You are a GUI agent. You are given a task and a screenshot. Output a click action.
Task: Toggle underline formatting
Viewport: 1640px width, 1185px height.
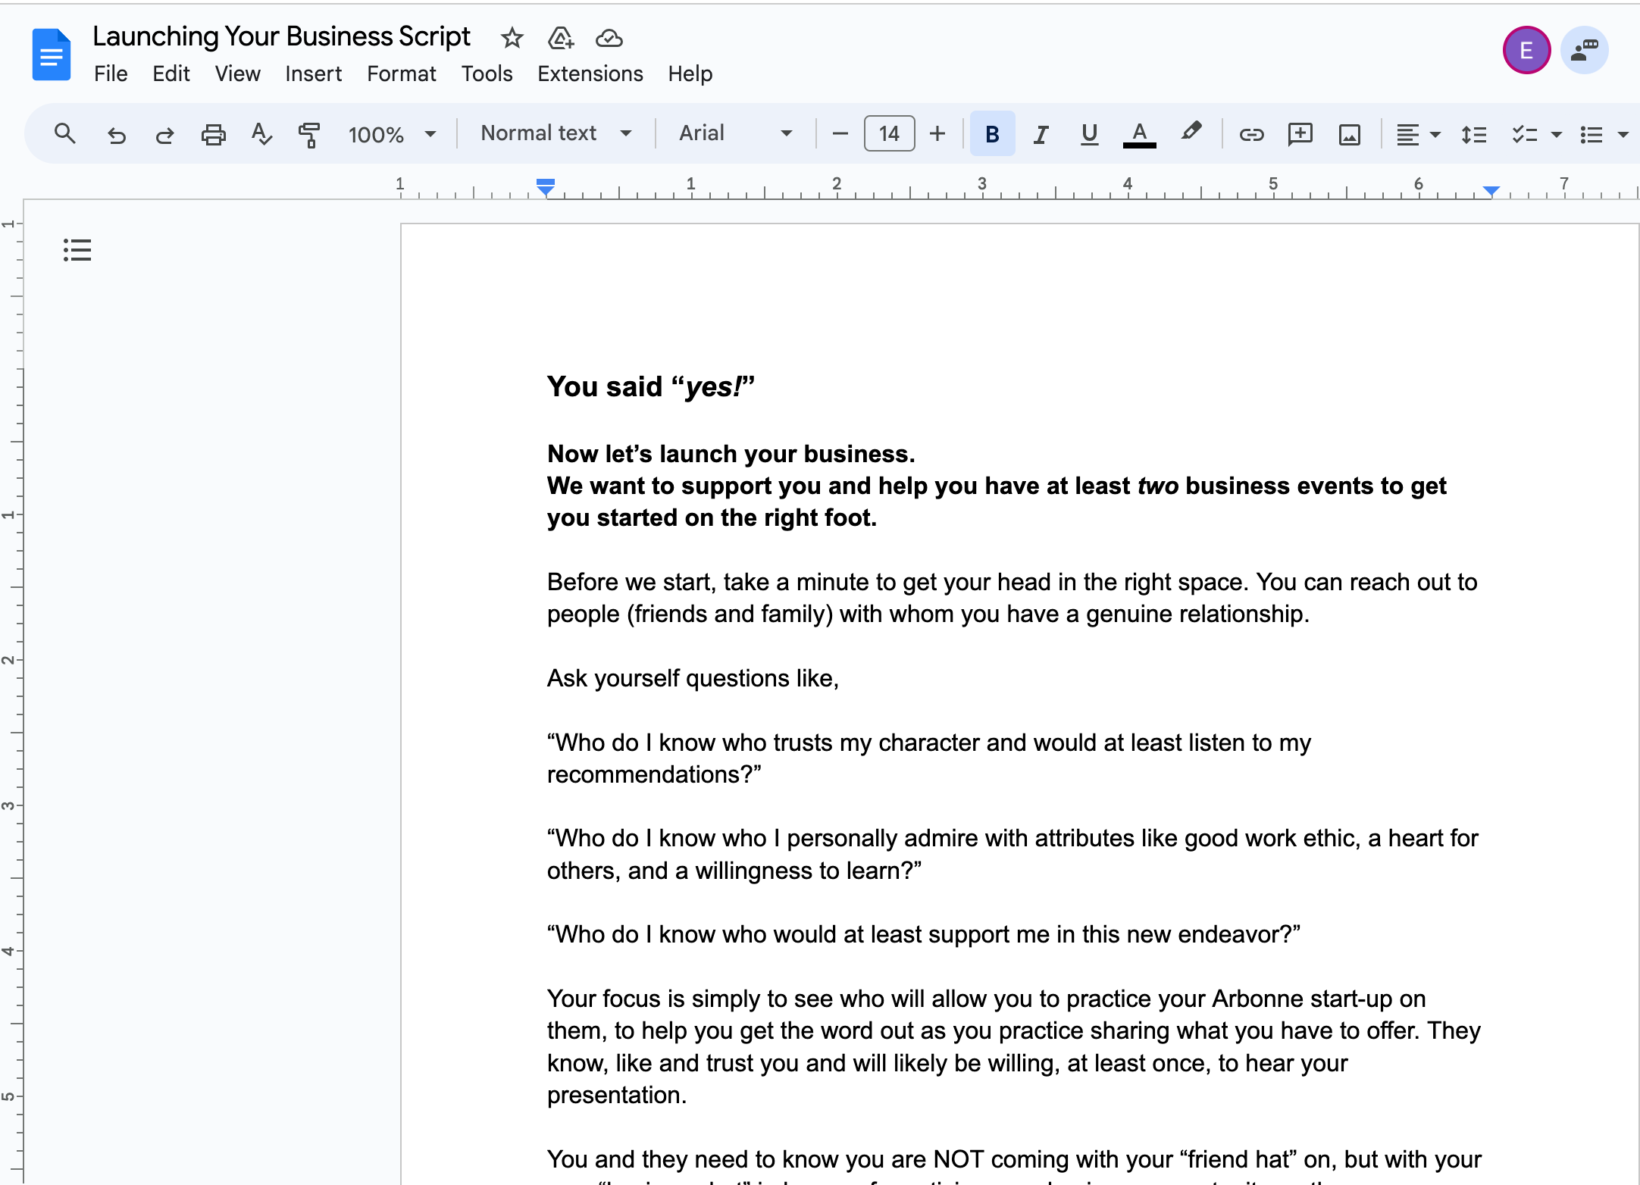[x=1089, y=134]
